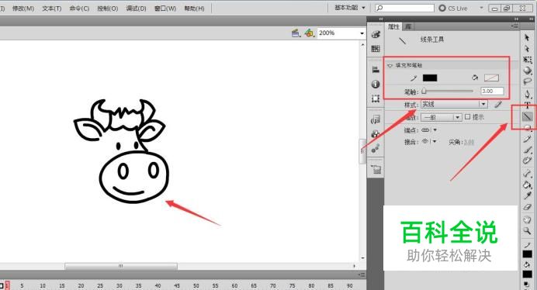Image resolution: width=537 pixels, height=290 pixels.
Task: Collapse the icon panel dock arrows
Action: pos(381,19)
